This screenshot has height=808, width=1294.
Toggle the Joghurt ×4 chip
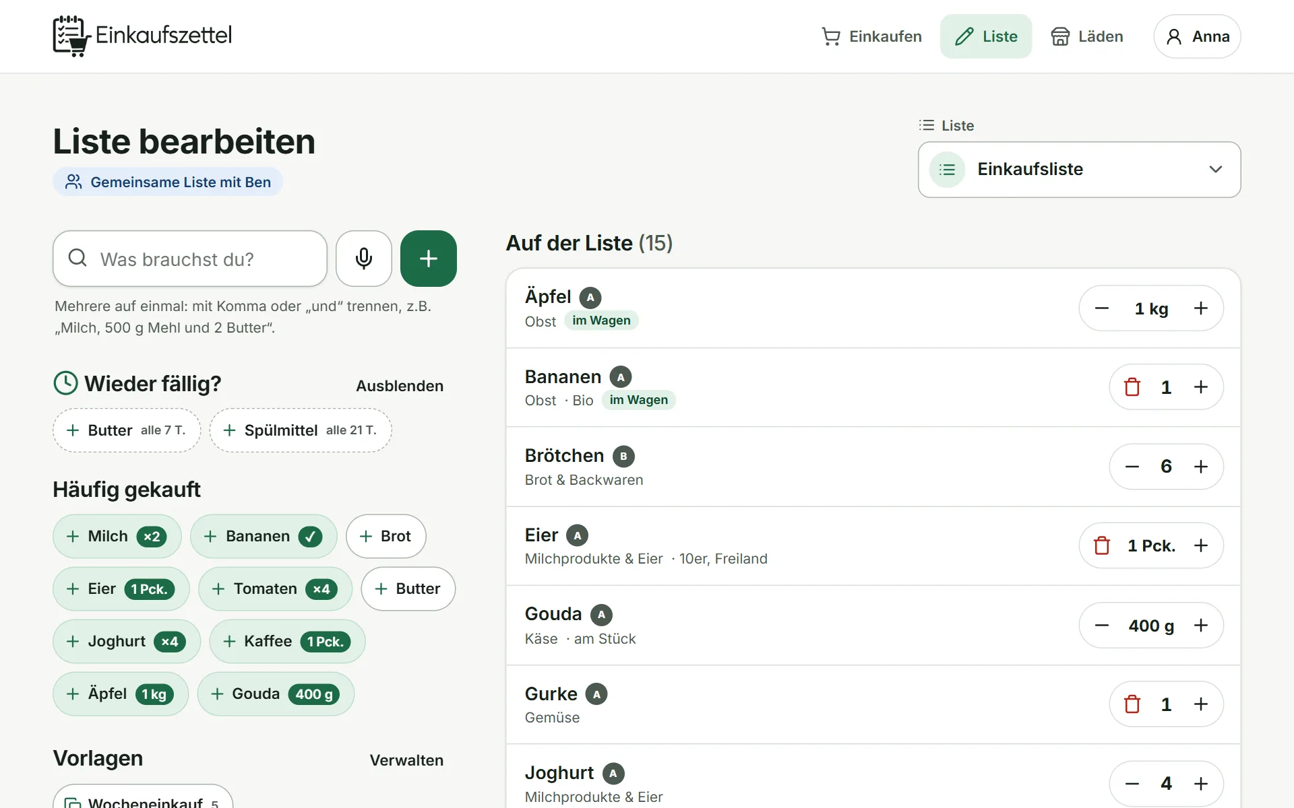point(127,641)
